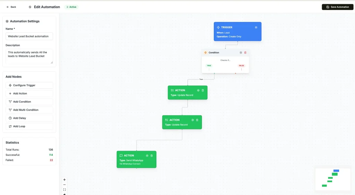Toggle the Active status badge
The height and width of the screenshot is (195, 355).
(71, 7)
